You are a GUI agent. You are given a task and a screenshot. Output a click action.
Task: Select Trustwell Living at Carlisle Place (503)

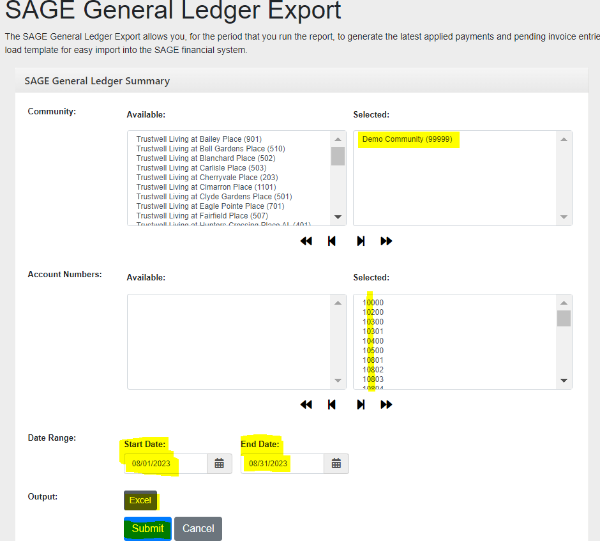tap(201, 168)
